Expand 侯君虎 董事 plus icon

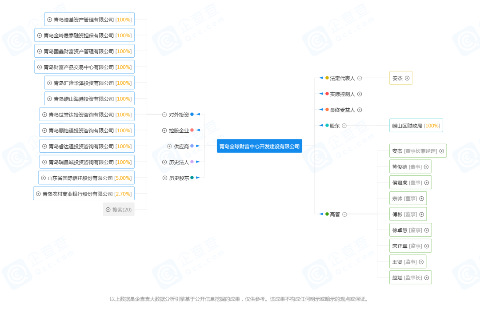426,183
